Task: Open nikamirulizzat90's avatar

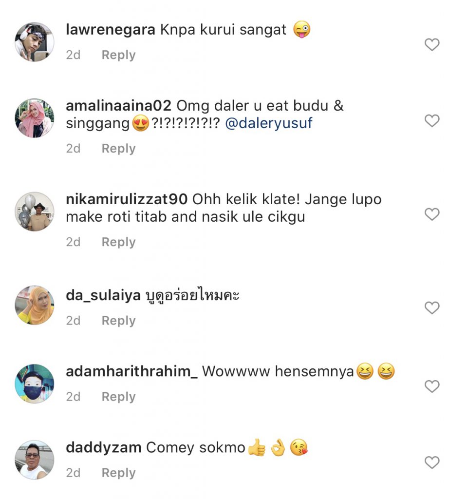Action: click(35, 211)
